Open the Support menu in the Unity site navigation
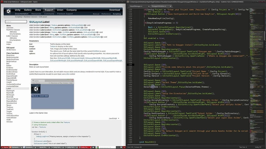This screenshot has width=266, height=149. [x=49, y=10]
